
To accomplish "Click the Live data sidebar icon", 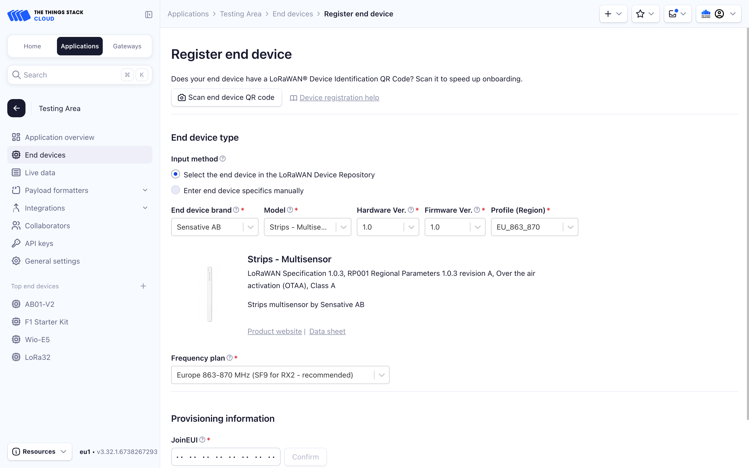I will pos(16,172).
